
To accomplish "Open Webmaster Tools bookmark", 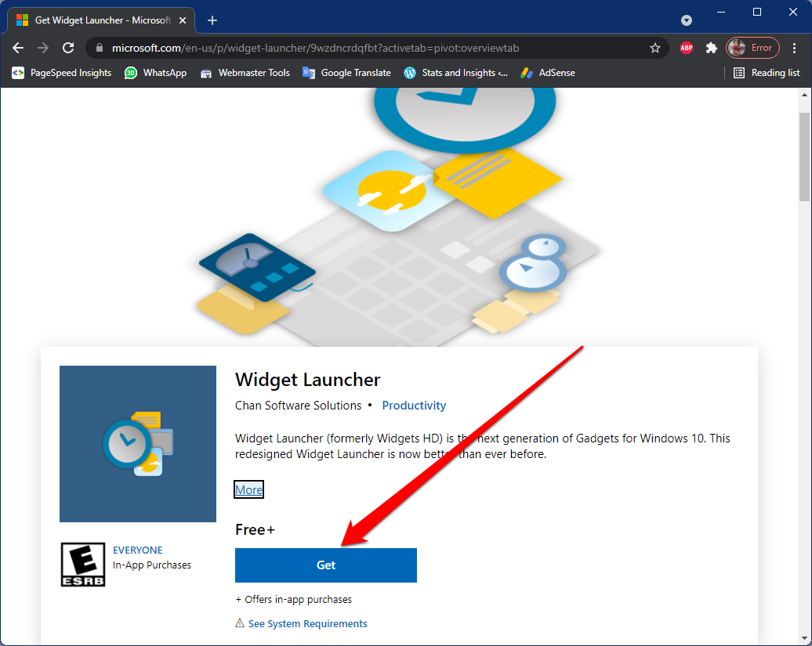I will [x=245, y=73].
